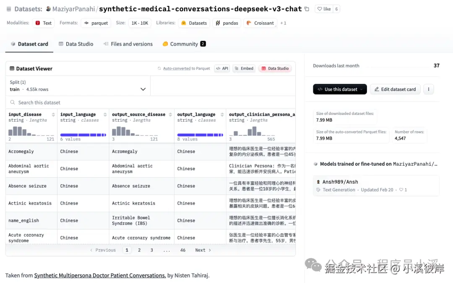Open the API view of the dataset

(x=222, y=68)
